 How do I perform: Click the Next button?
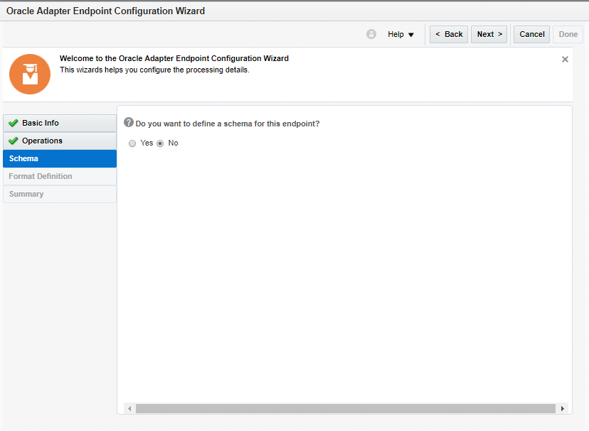[489, 34]
